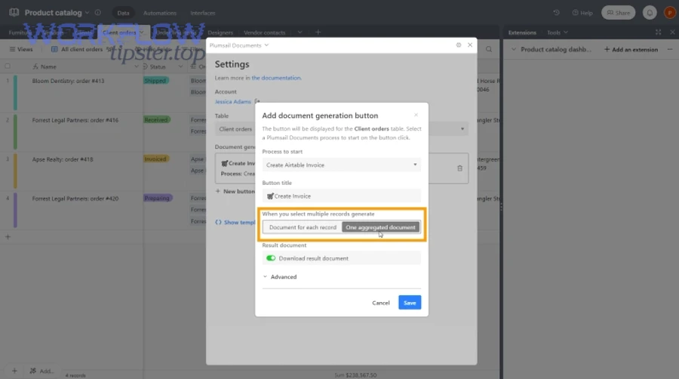Click the Share button
679x379 pixels.
pyautogui.click(x=618, y=13)
